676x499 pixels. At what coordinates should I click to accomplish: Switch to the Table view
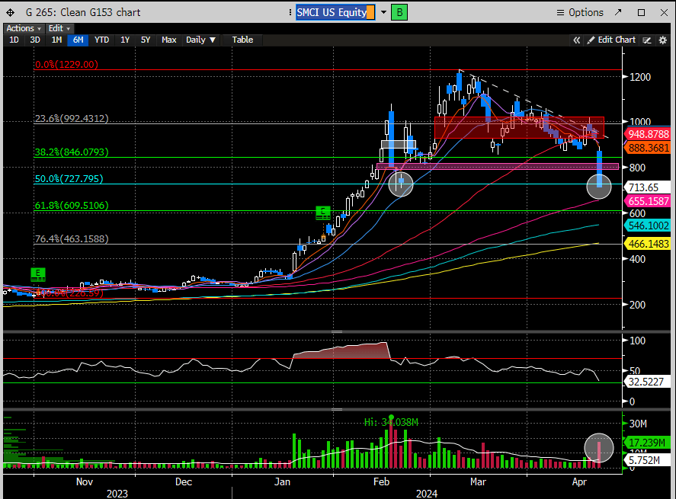pyautogui.click(x=242, y=40)
